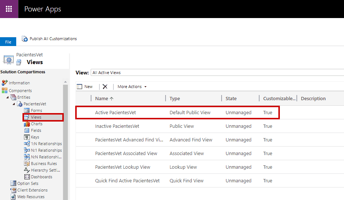Click the Default Public View type cell
The height and width of the screenshot is (200, 344).
click(190, 113)
